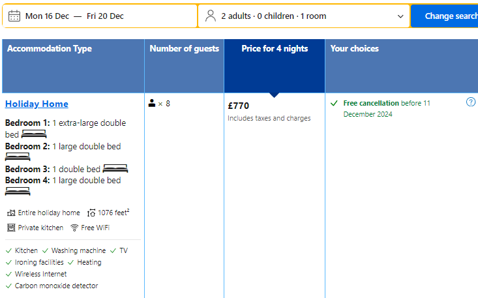Click the guest count person icon ×8
The width and height of the screenshot is (478, 298).
click(152, 103)
